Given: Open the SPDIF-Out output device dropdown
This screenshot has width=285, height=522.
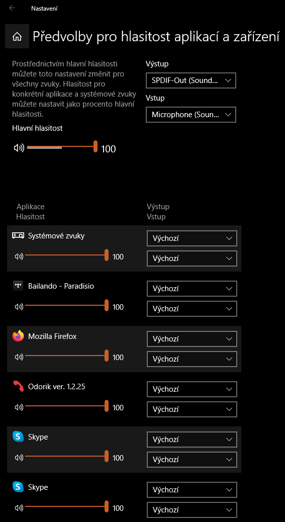Looking at the screenshot, I should (191, 80).
